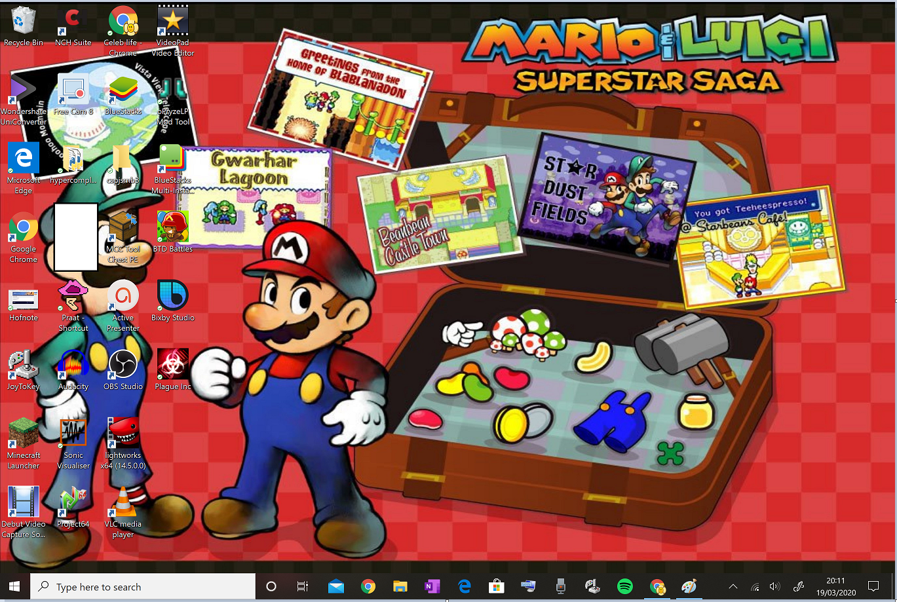Switch to the Paint app on taskbar
This screenshot has width=897, height=602.
coord(689,587)
